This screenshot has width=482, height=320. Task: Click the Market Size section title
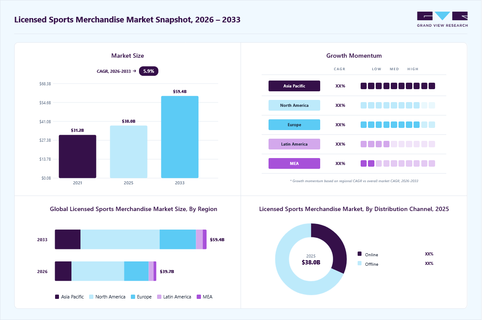[x=127, y=56]
